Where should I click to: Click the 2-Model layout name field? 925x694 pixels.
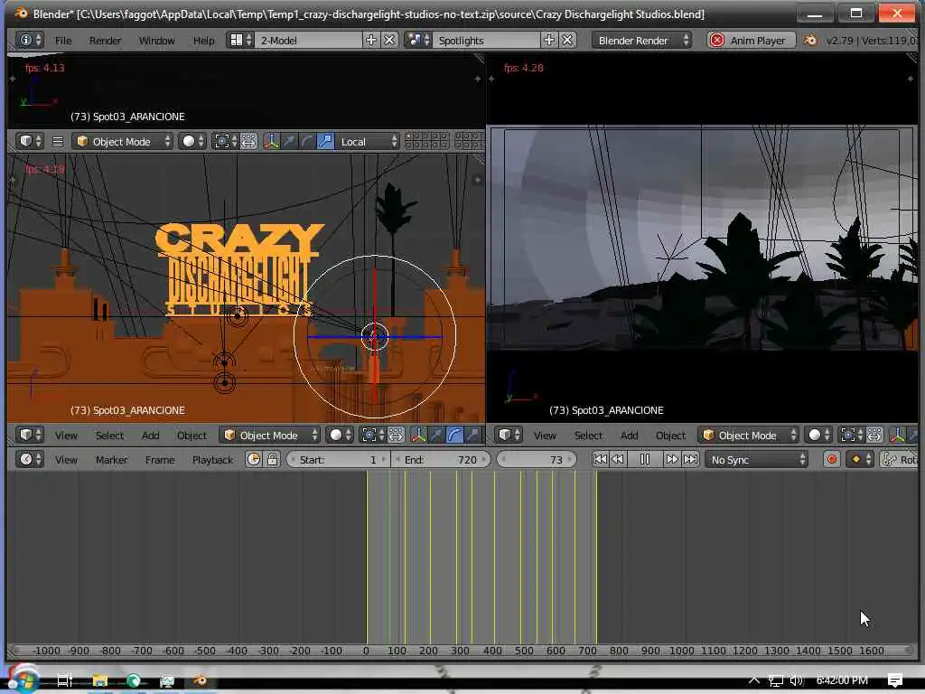tap(309, 40)
